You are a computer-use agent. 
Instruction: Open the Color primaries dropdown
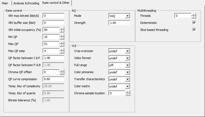[x=128, y=72]
